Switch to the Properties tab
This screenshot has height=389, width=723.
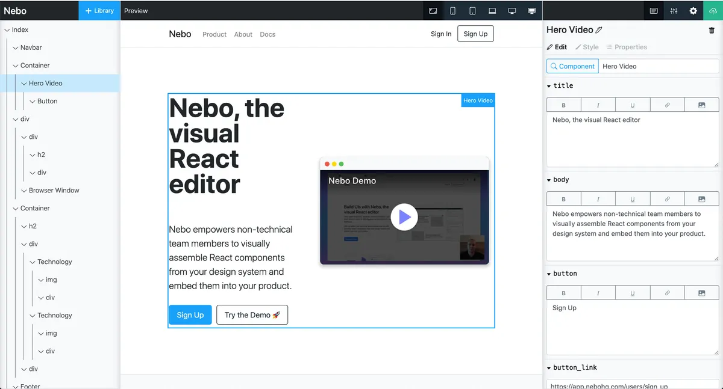pos(627,47)
